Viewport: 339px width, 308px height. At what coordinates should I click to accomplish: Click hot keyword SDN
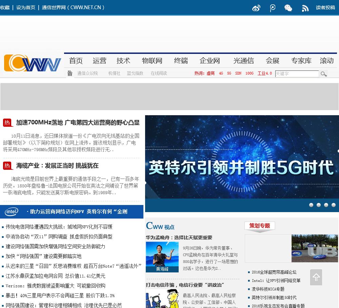click(x=238, y=74)
